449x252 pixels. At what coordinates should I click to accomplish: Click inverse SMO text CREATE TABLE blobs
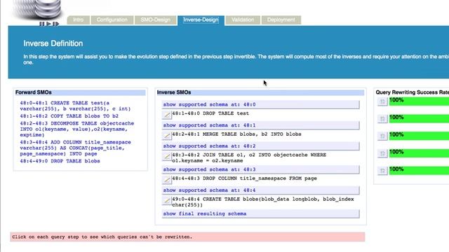pos(263,202)
